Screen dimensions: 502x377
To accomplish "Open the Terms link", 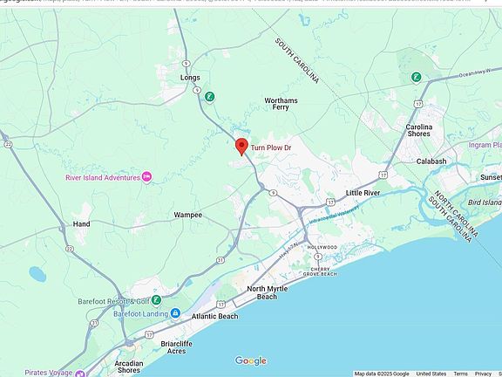I will [460, 374].
